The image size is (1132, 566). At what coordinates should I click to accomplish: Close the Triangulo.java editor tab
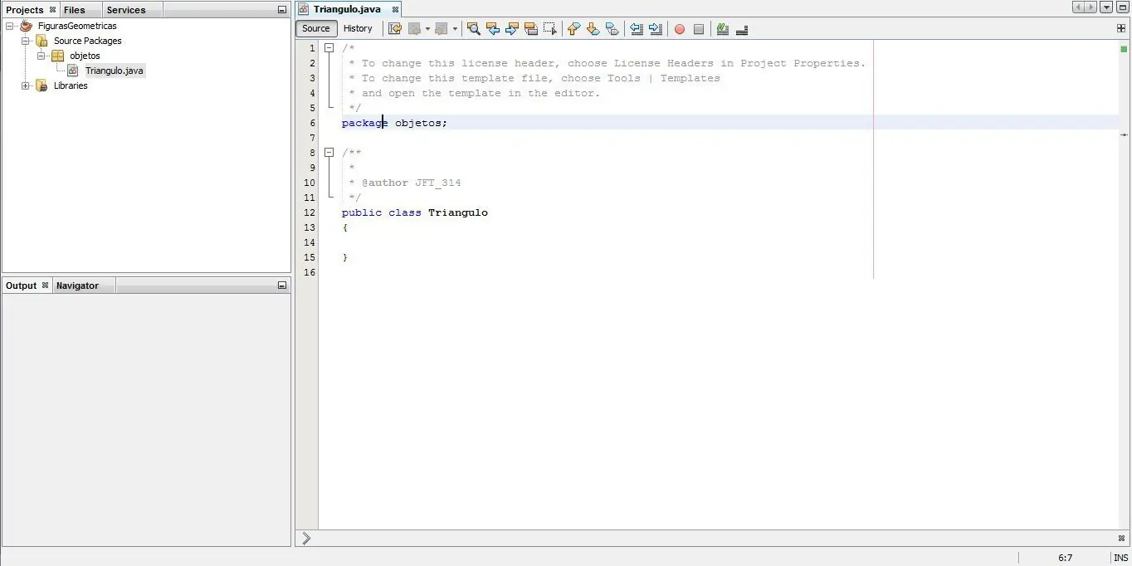click(x=396, y=10)
